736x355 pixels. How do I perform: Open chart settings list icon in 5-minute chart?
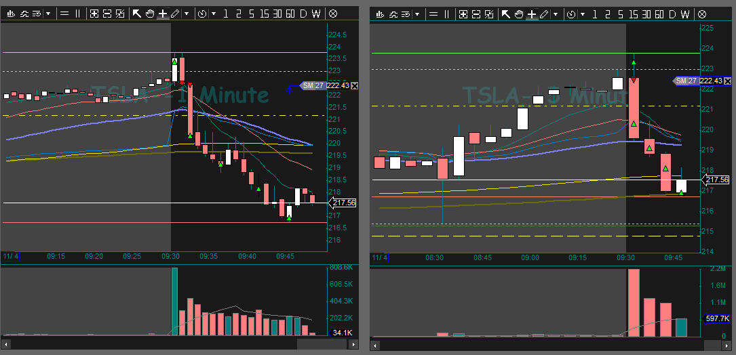[x=404, y=14]
